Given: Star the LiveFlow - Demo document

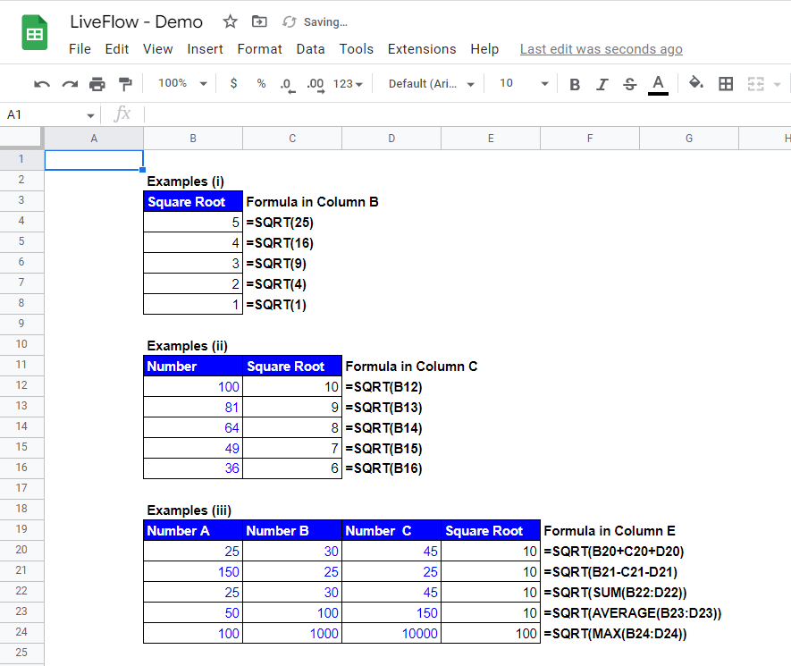Looking at the screenshot, I should tap(230, 21).
